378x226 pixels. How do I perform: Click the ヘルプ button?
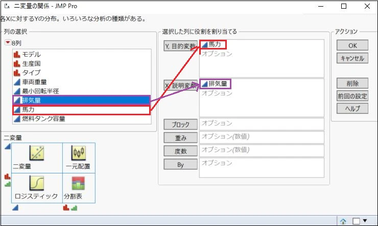[x=352, y=109]
